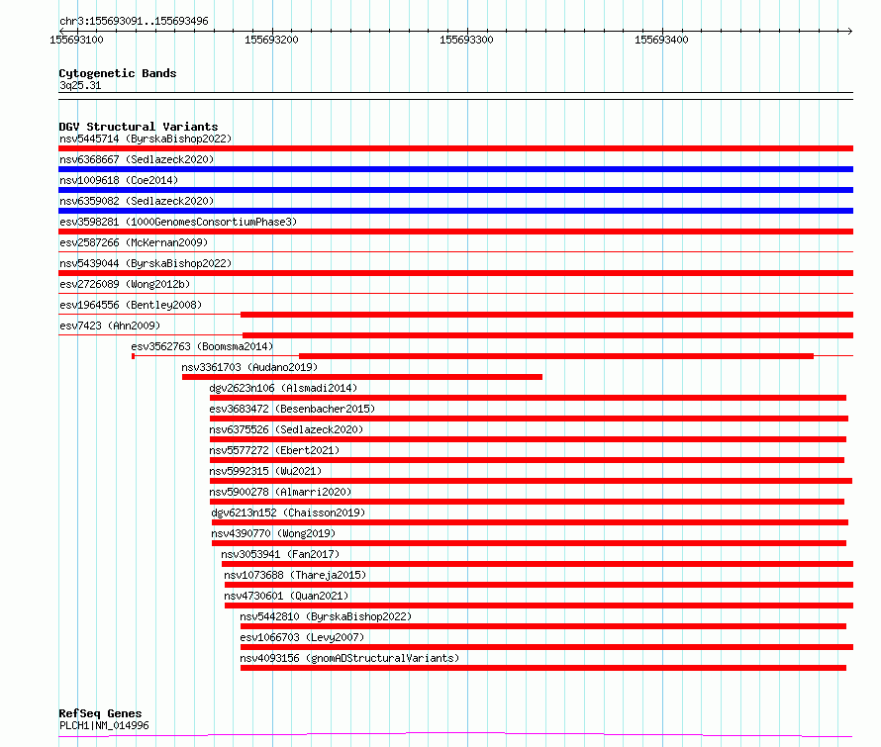Click ruler position 155693100

[76, 40]
